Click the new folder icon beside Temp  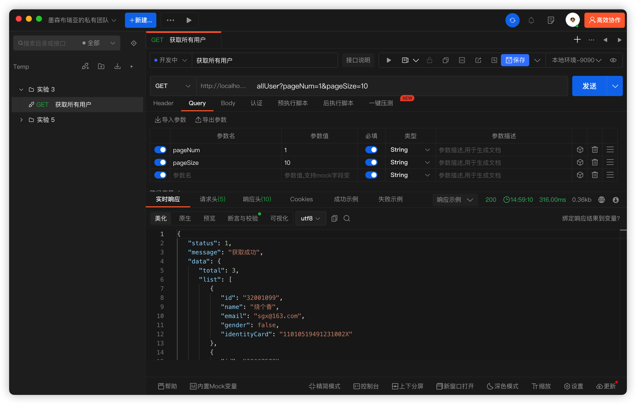coord(101,66)
